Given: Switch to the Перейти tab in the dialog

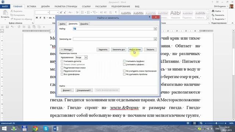Looking at the screenshot, I should tap(84, 24).
